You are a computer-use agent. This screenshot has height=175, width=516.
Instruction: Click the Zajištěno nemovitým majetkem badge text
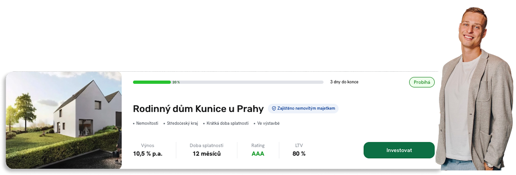306,109
